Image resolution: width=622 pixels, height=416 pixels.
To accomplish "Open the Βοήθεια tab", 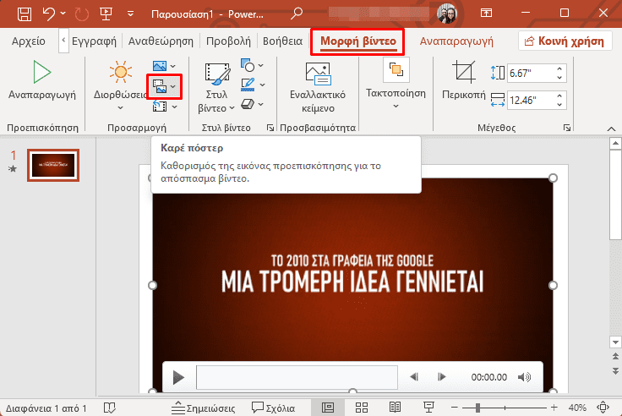I will (x=282, y=41).
